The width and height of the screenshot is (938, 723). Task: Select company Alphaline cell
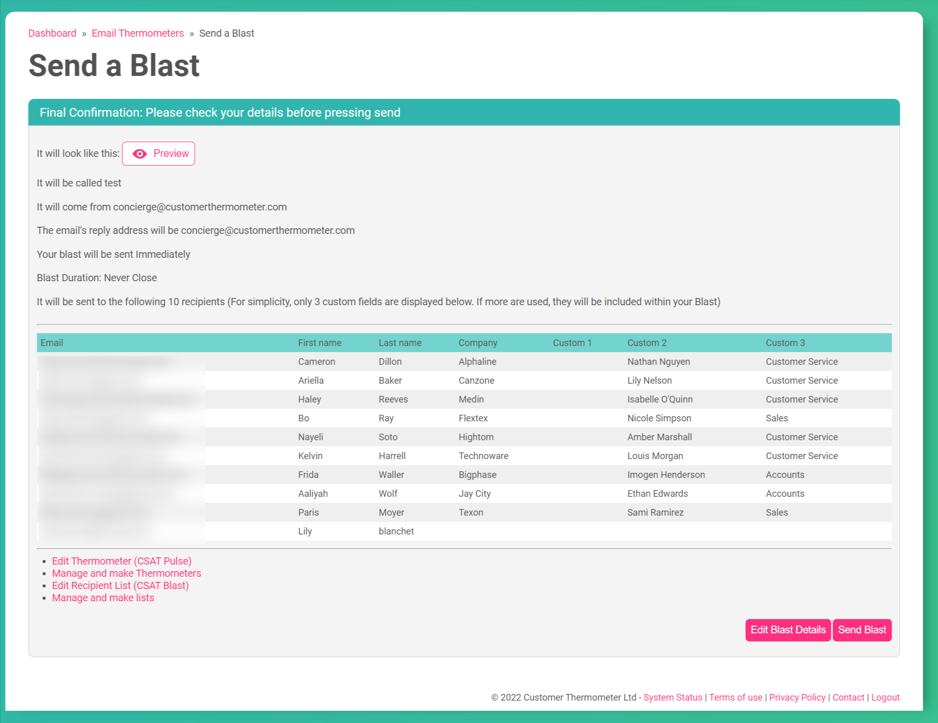[x=477, y=362]
